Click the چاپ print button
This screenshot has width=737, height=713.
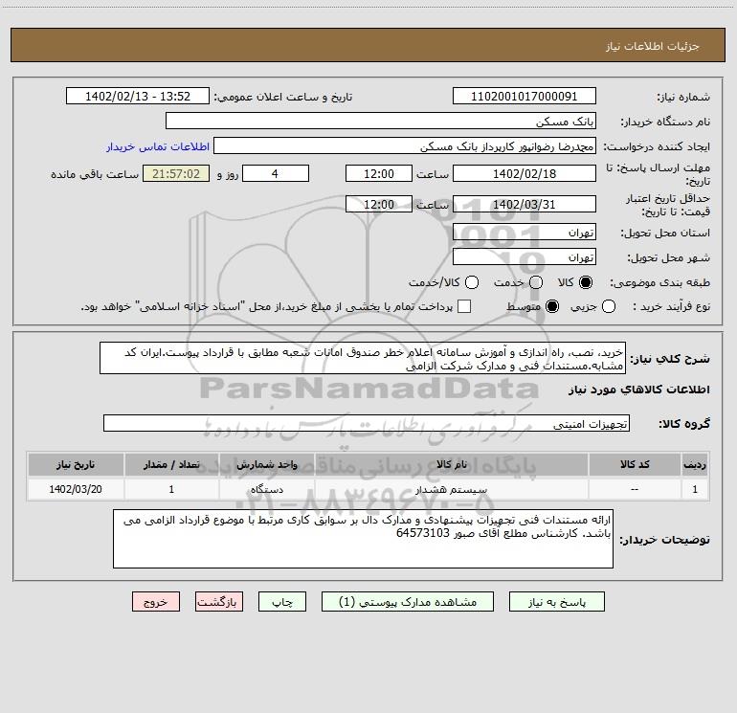(282, 602)
